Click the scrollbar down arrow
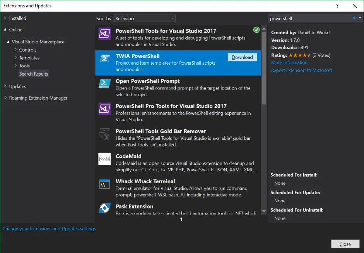Viewport: 364px width, 253px height. tap(264, 211)
